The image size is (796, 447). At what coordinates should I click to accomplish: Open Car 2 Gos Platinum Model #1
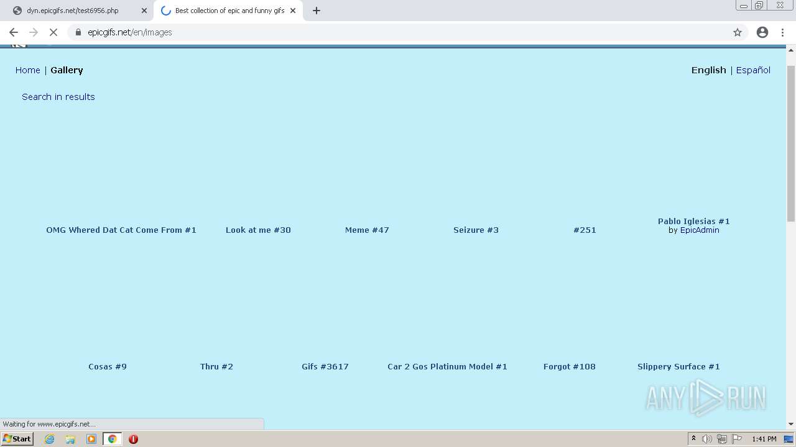tap(447, 366)
